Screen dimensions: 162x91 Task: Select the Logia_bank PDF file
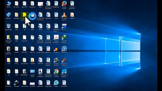click(48, 84)
